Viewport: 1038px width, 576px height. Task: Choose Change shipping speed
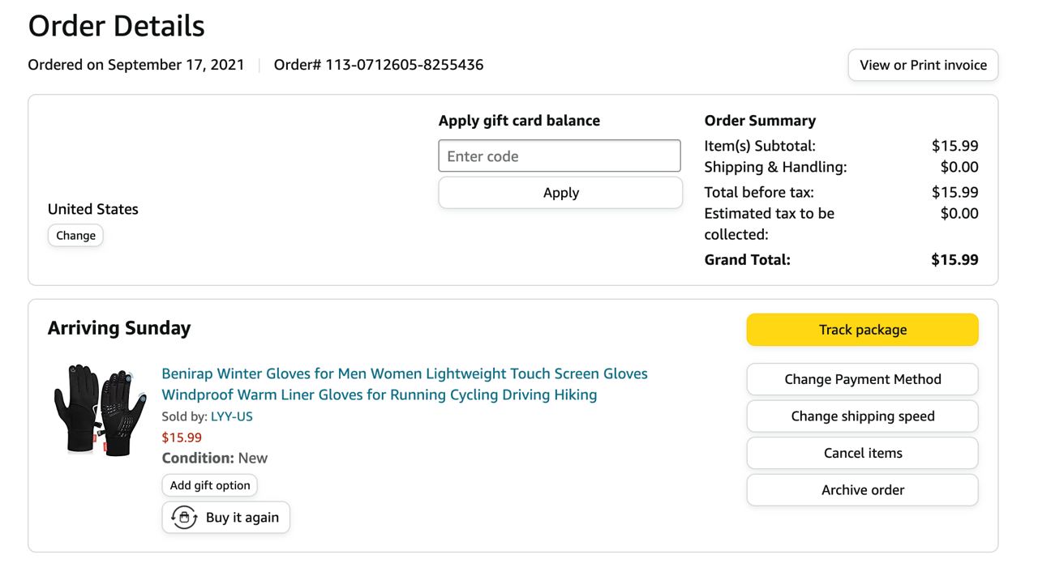click(862, 416)
